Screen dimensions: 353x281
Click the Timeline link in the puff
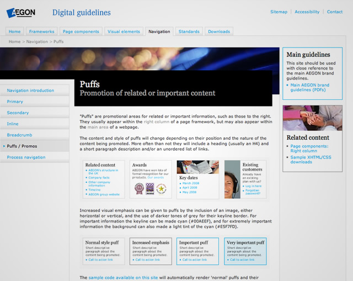pos(94,190)
